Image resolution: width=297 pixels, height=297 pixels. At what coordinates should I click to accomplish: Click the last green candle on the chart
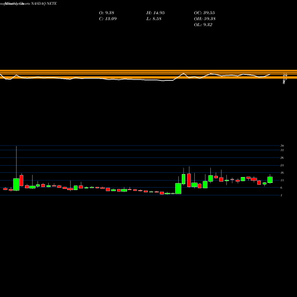(x=270, y=180)
